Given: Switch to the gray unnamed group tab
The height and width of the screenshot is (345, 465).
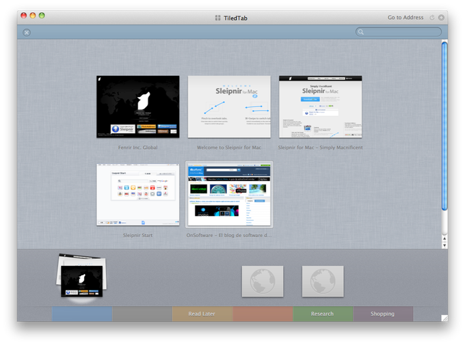Looking at the screenshot, I should tap(142, 314).
